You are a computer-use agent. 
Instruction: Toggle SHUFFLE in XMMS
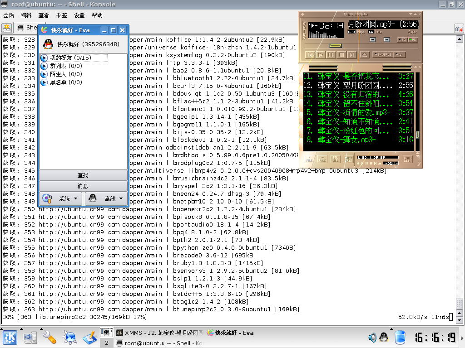coord(383,54)
